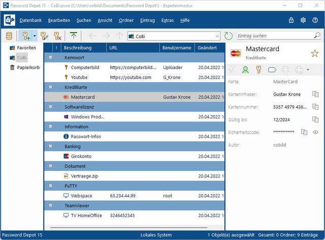This screenshot has width=325, height=240.
Task: Open help with question mark icon
Action: tap(315, 20)
